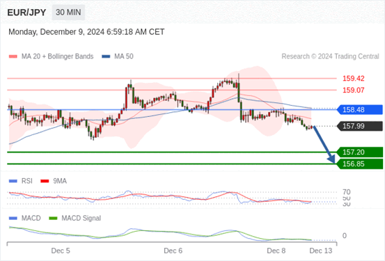Click the Dec 8 date axis label
This screenshot has width=385, height=261.
(276, 251)
